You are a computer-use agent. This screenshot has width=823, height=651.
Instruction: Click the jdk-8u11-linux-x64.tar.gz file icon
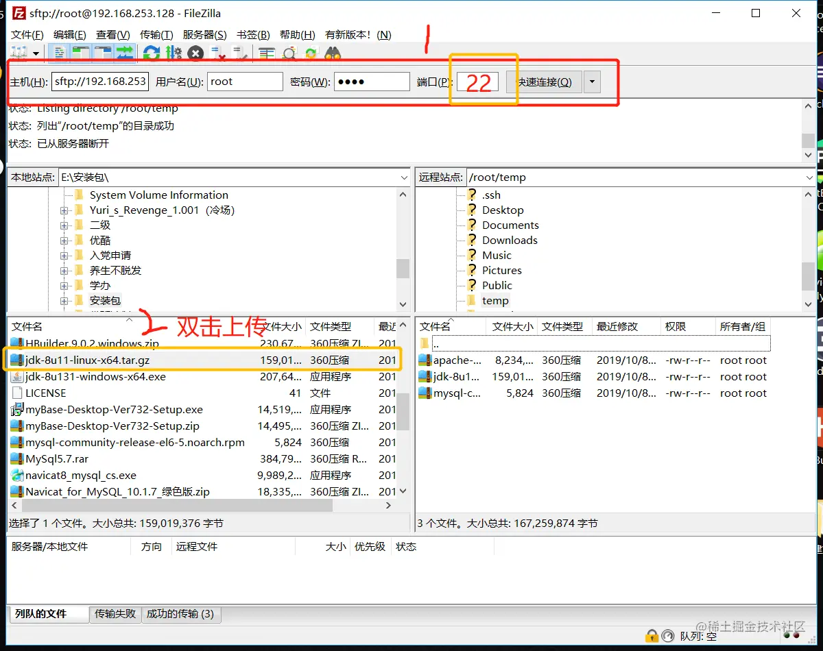pos(17,360)
